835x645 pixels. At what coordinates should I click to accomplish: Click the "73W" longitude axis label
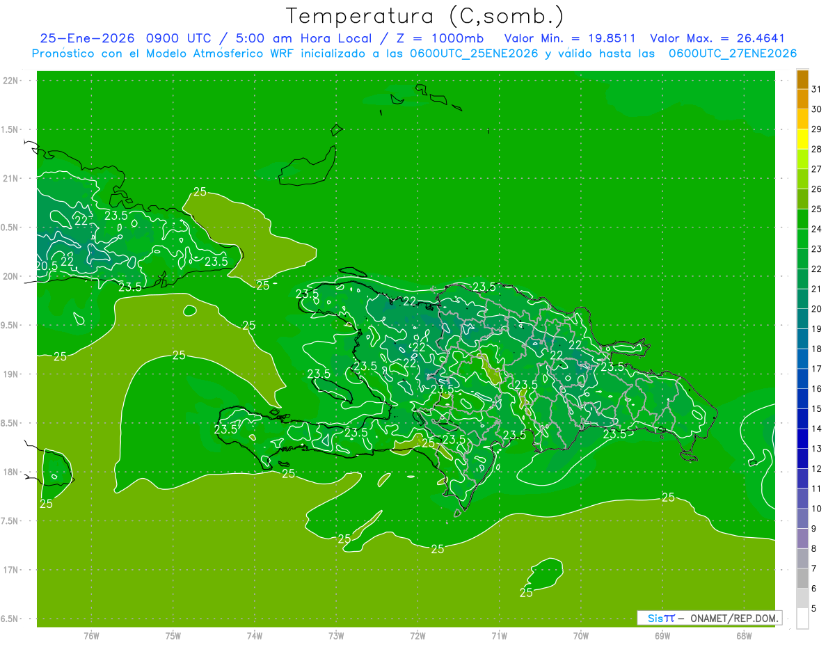click(x=336, y=635)
